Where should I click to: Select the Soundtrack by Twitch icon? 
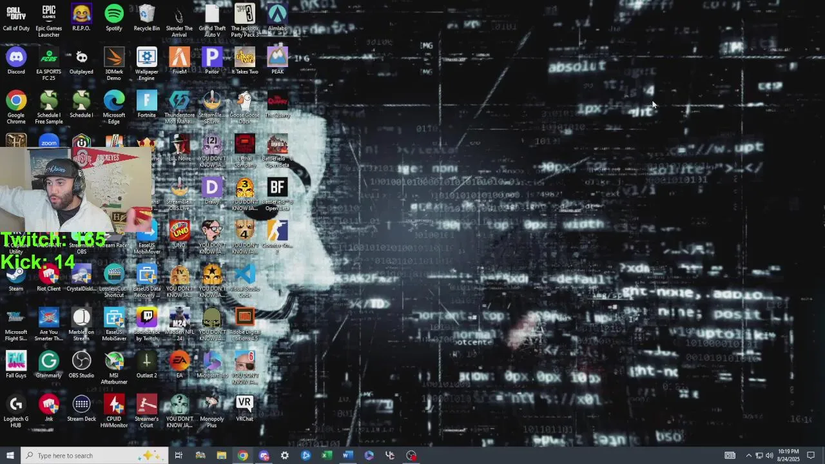[147, 324]
